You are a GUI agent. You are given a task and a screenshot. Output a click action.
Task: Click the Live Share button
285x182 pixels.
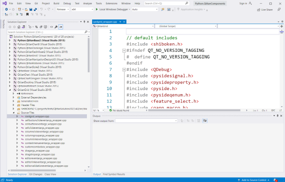click(x=265, y=10)
